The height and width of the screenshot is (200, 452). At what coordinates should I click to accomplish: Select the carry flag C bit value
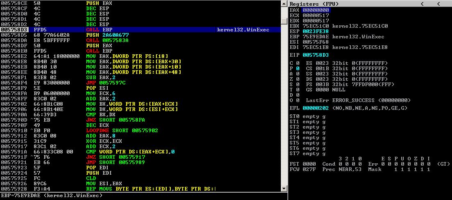[x=298, y=63]
